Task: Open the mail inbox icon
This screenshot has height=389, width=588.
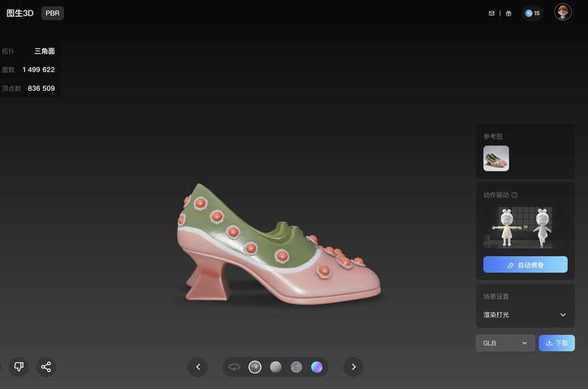Action: click(491, 13)
